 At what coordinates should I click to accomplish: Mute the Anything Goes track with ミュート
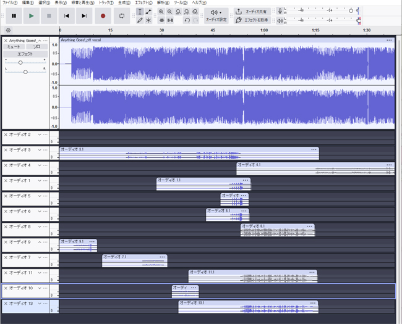13,47
